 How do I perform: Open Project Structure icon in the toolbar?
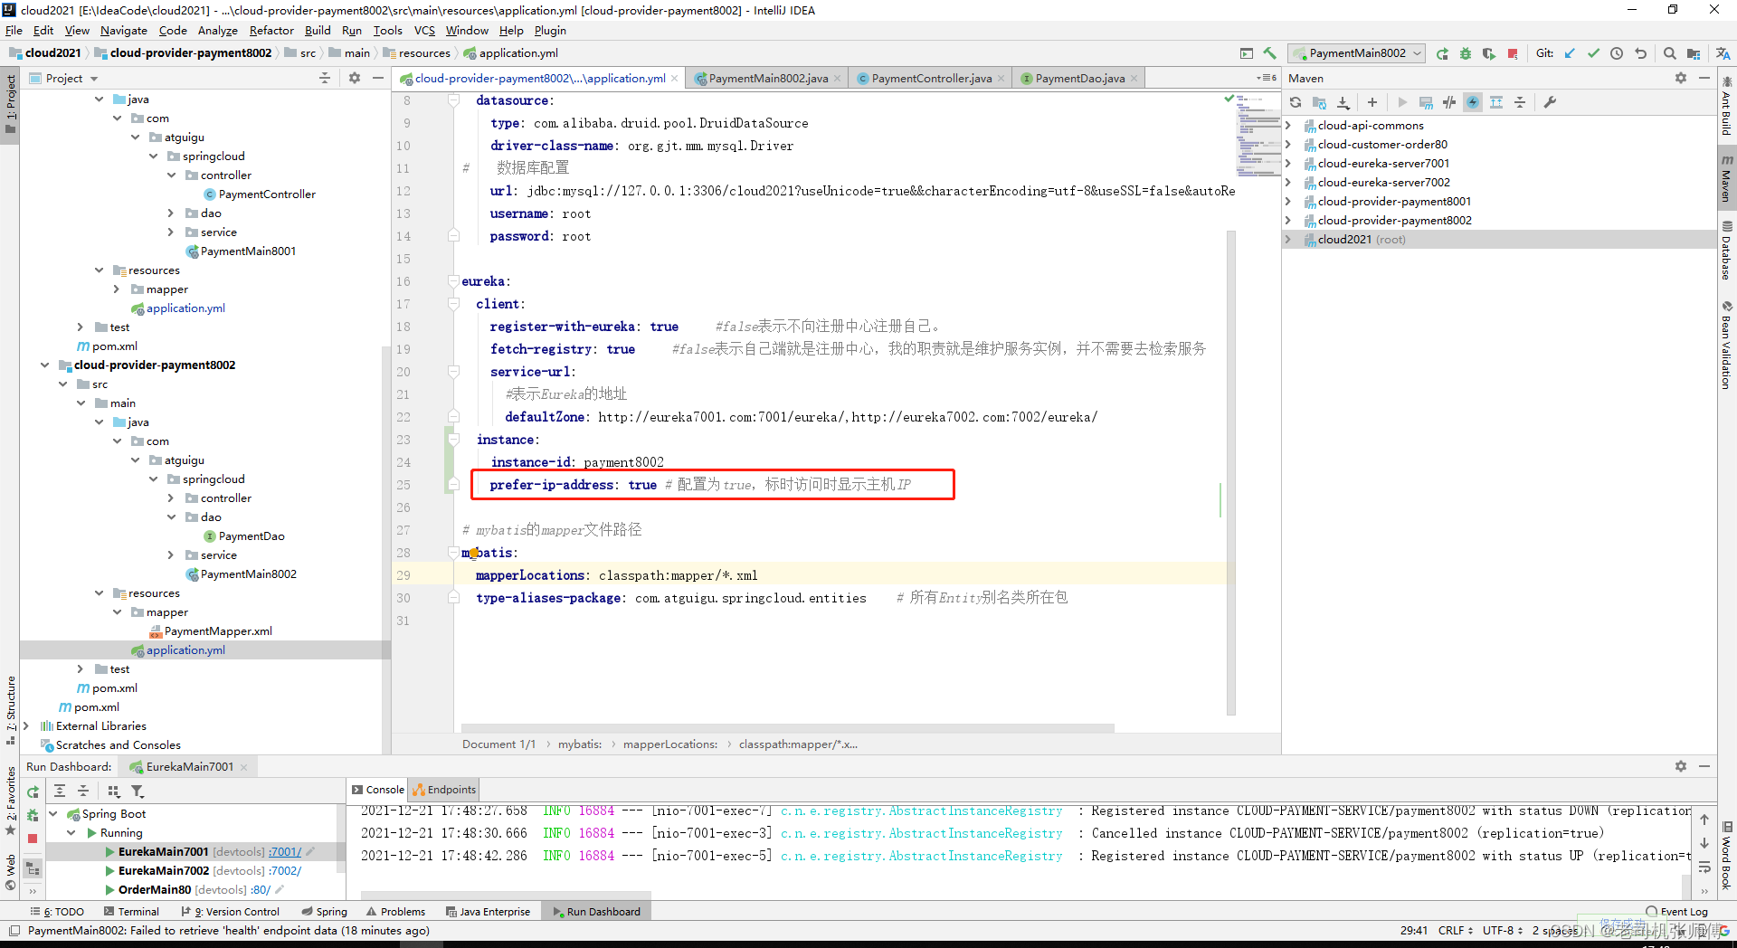(1694, 53)
